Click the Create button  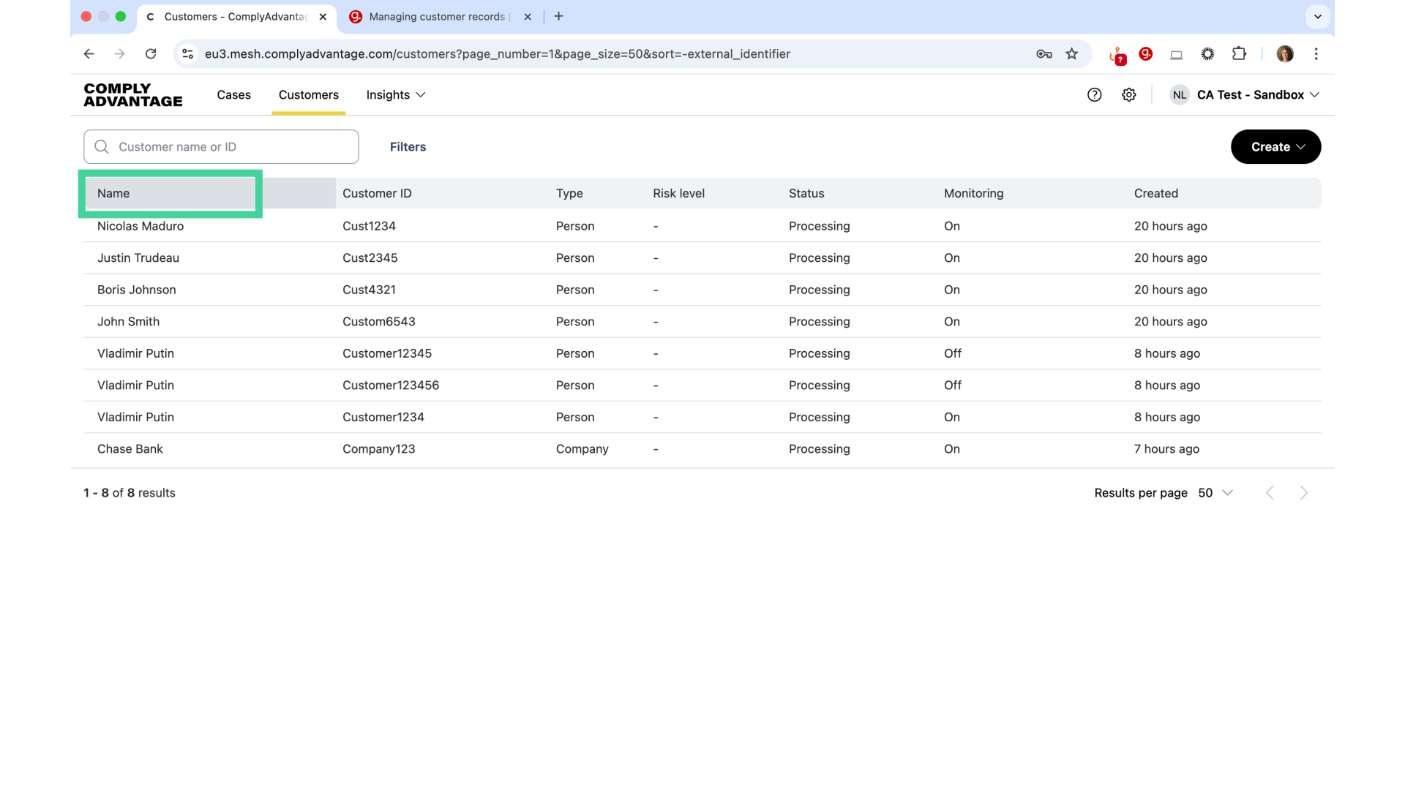pyautogui.click(x=1275, y=146)
